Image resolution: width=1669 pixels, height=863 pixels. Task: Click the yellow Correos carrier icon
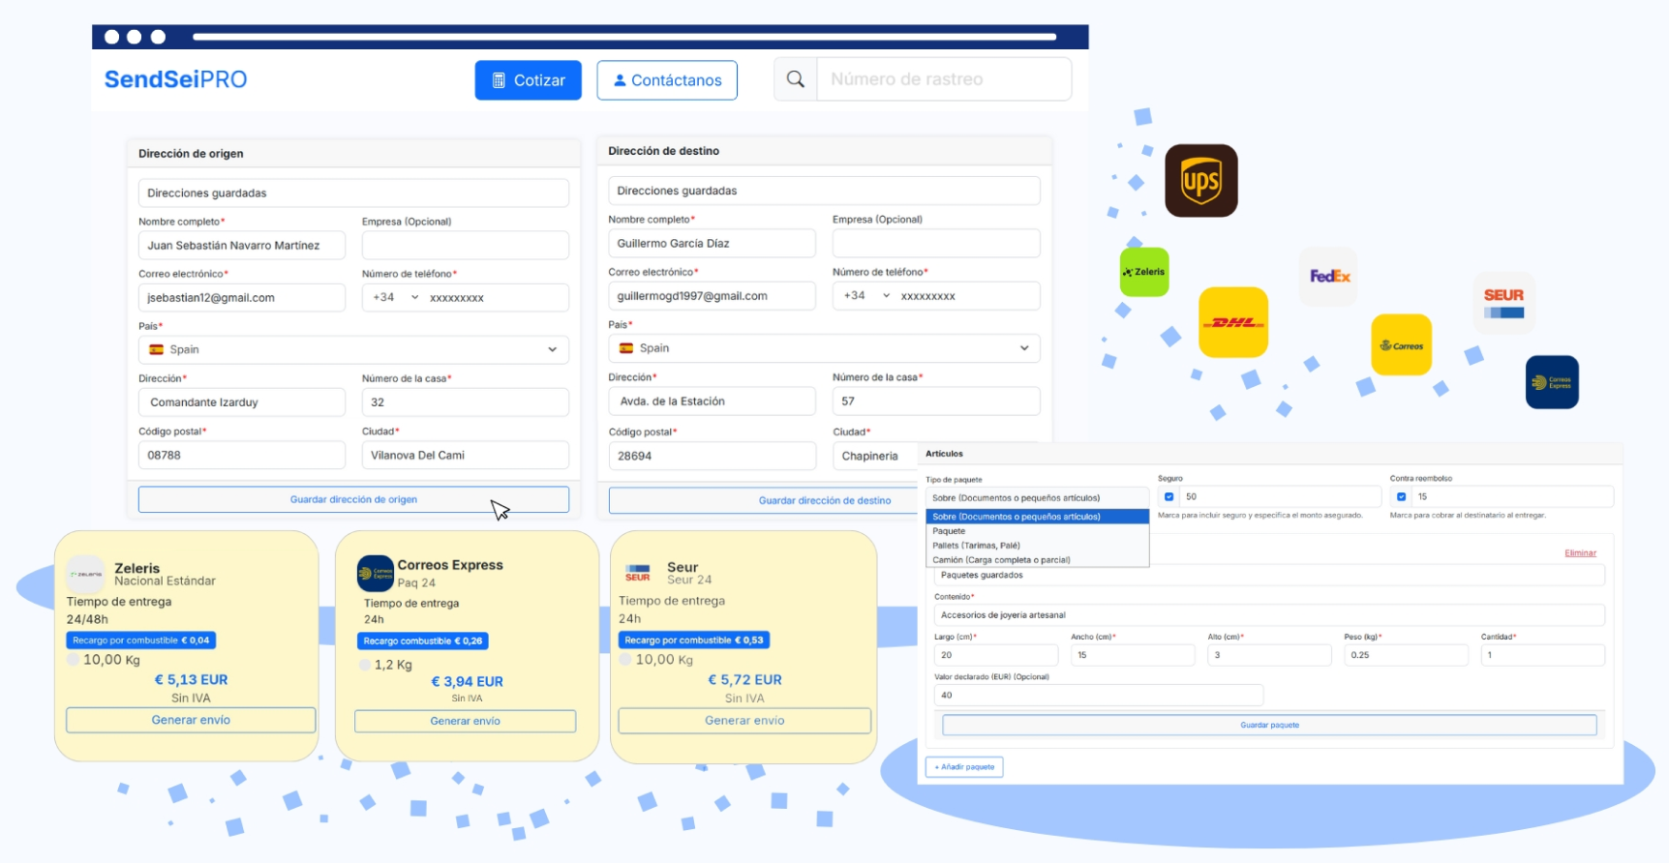tap(1401, 345)
